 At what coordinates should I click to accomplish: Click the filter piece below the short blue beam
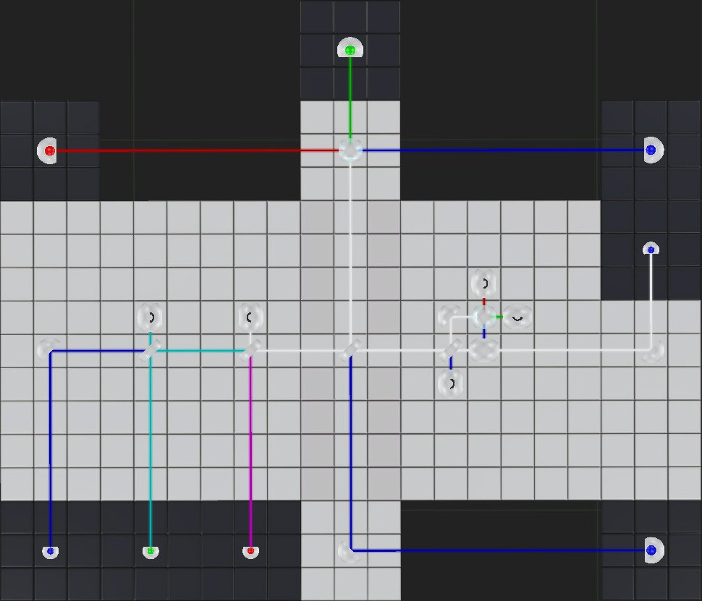451,383
